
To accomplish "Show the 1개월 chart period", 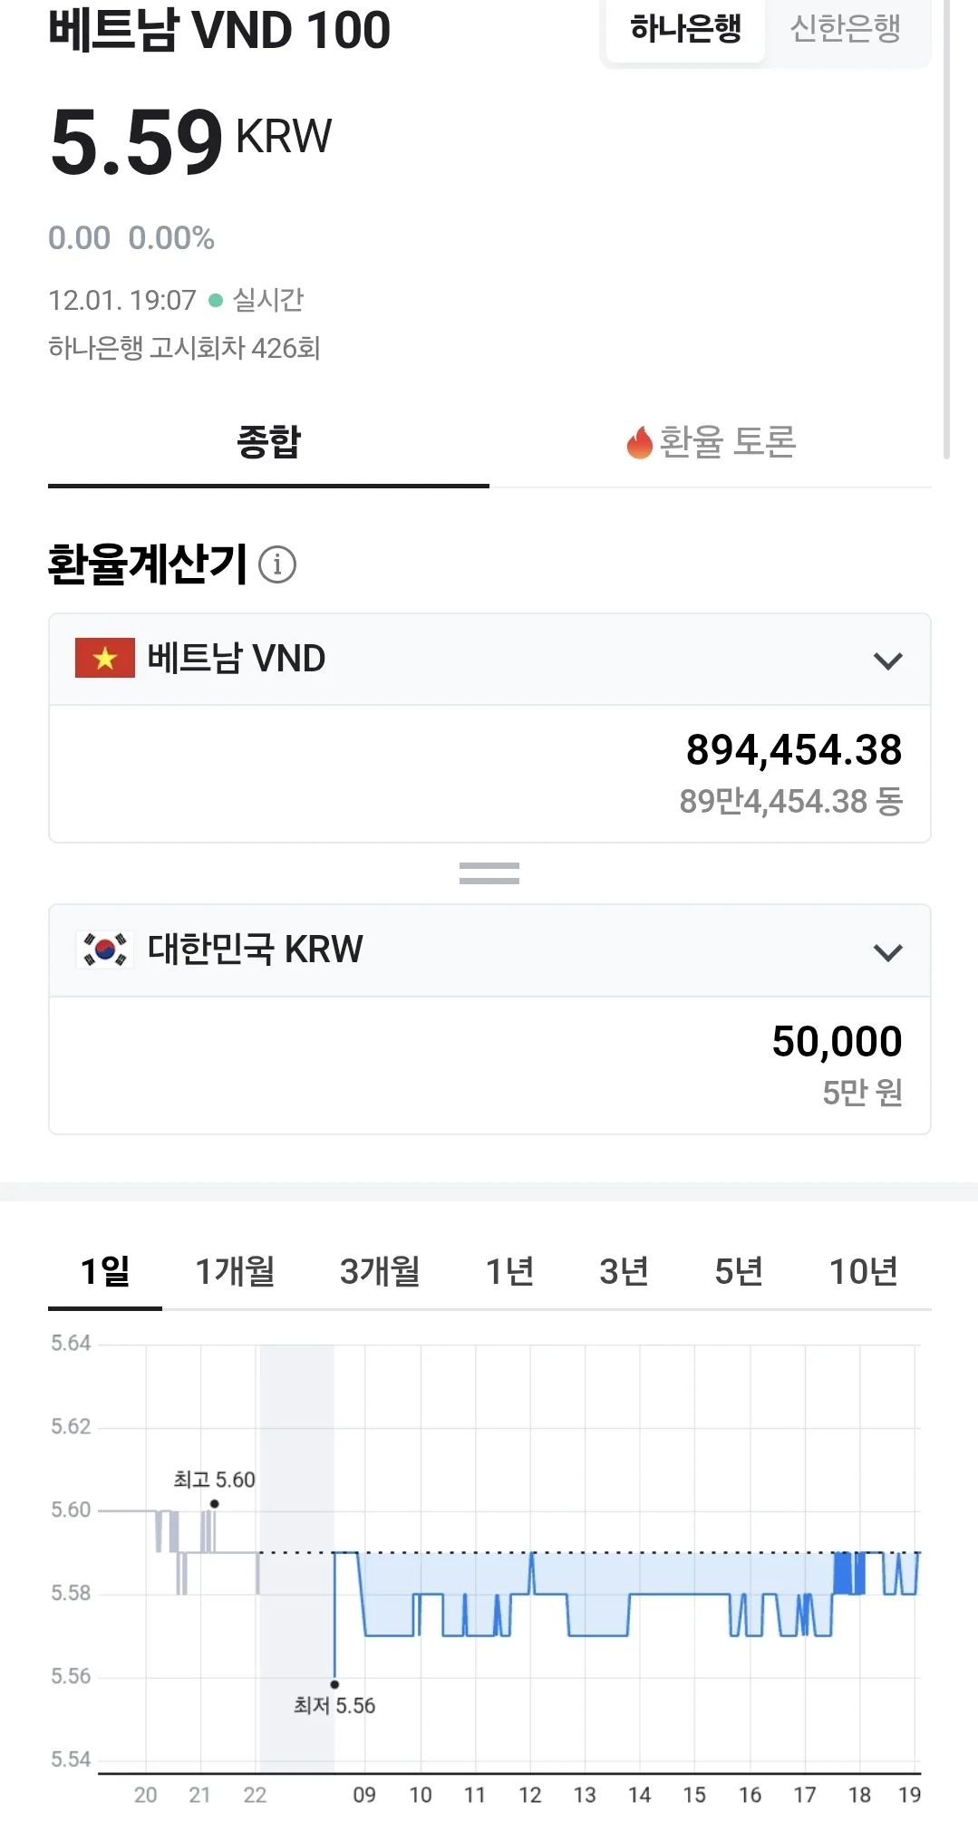I will click(x=236, y=1271).
